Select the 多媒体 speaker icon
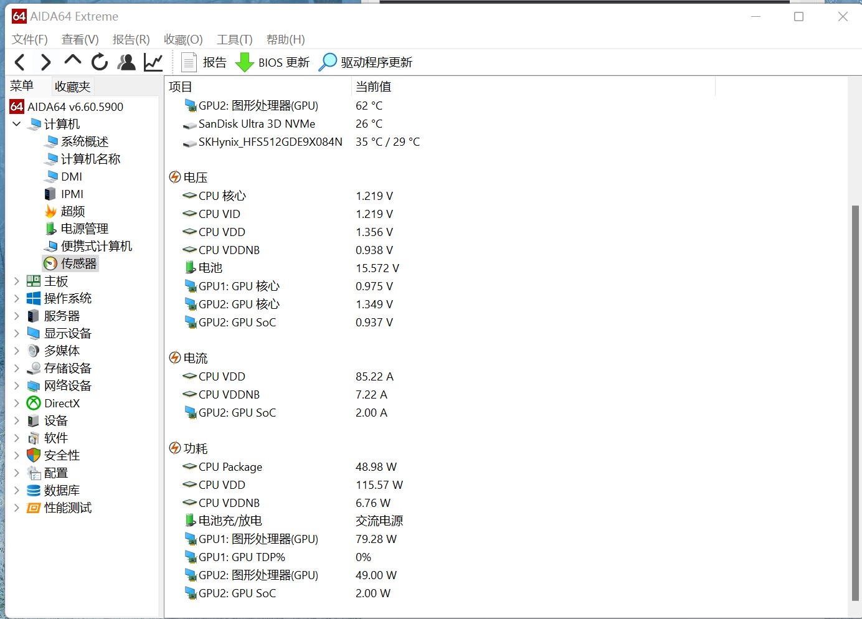Image resolution: width=862 pixels, height=619 pixels. (x=34, y=351)
